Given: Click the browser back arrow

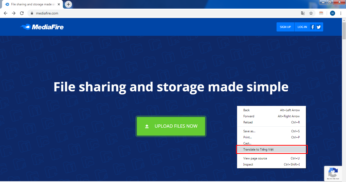Looking at the screenshot, I should (x=6, y=13).
